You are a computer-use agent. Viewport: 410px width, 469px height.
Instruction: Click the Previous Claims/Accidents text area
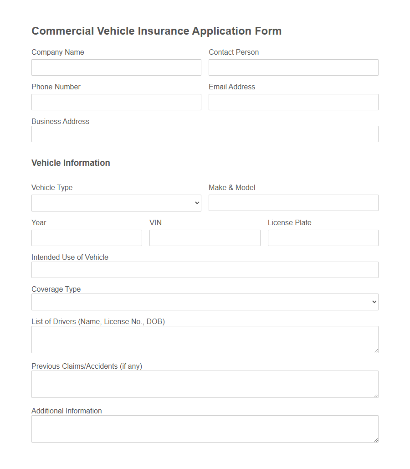point(205,384)
